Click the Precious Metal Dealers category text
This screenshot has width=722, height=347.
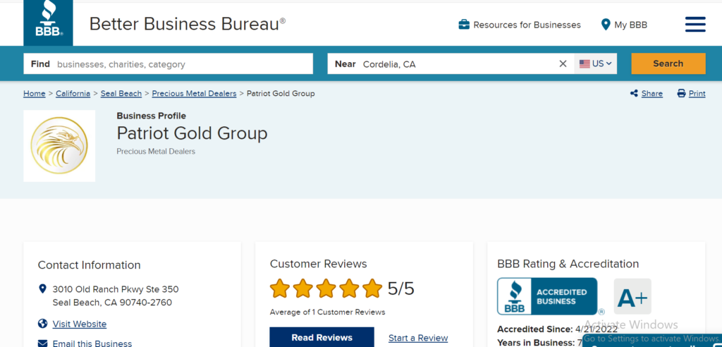click(x=156, y=151)
